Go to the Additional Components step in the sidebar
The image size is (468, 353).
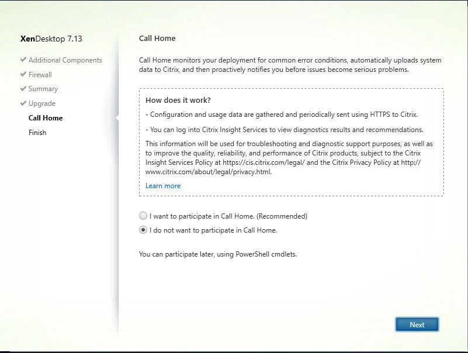click(x=65, y=60)
